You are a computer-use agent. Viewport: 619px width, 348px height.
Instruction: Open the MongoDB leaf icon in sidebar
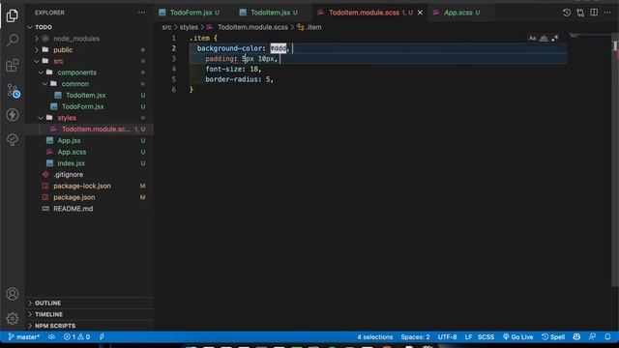coord(13,139)
